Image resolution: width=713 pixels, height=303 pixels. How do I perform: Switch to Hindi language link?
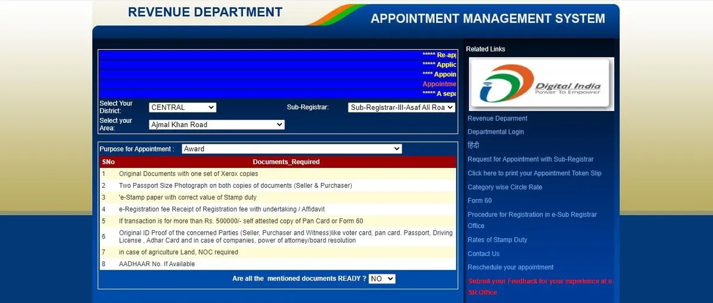tap(473, 146)
